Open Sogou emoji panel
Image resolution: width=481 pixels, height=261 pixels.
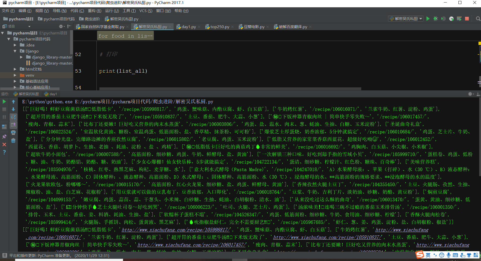442,255
